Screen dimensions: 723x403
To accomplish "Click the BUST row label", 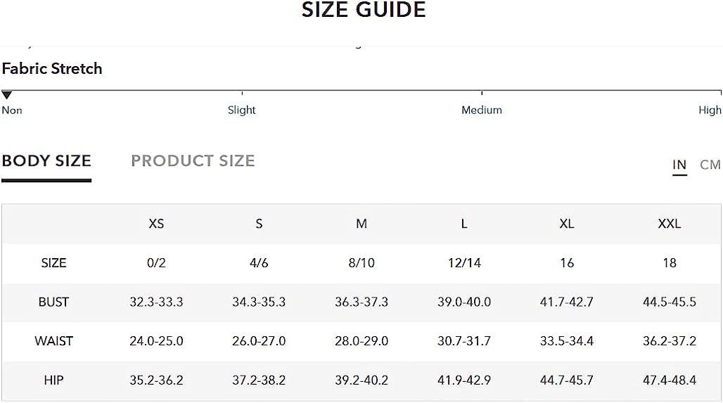I will (53, 302).
